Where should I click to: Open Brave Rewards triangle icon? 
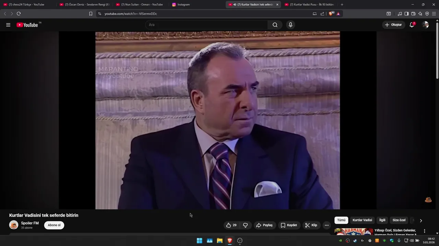338,14
